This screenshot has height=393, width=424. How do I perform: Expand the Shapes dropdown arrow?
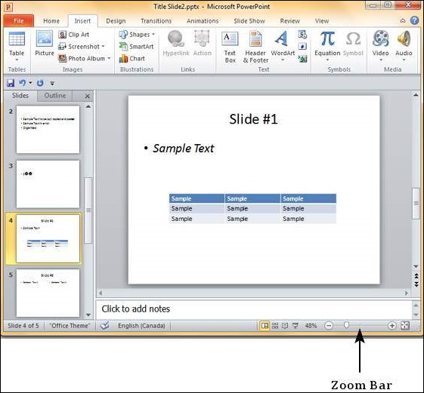coord(153,35)
